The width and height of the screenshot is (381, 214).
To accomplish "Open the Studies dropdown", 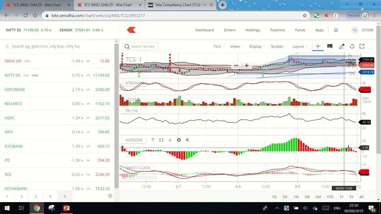I will tap(279, 46).
